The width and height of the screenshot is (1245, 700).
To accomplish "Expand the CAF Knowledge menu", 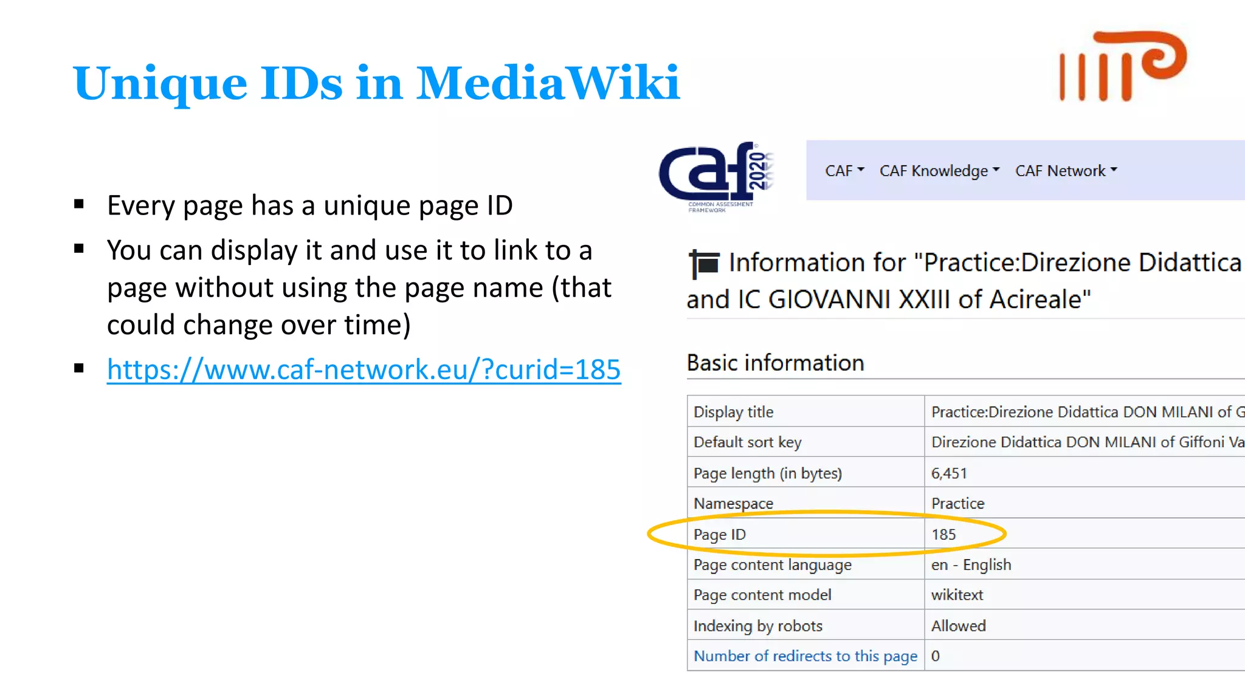I will [x=939, y=171].
